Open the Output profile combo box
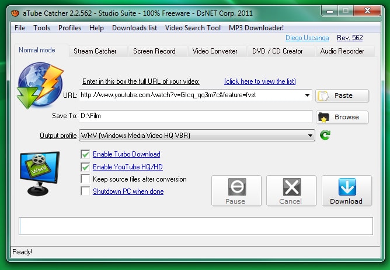This screenshot has height=270, width=390. pyautogui.click(x=197, y=136)
